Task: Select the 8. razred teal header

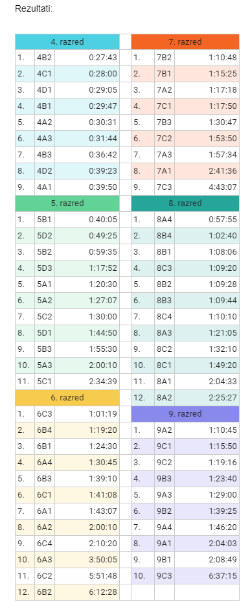Action: pyautogui.click(x=185, y=203)
